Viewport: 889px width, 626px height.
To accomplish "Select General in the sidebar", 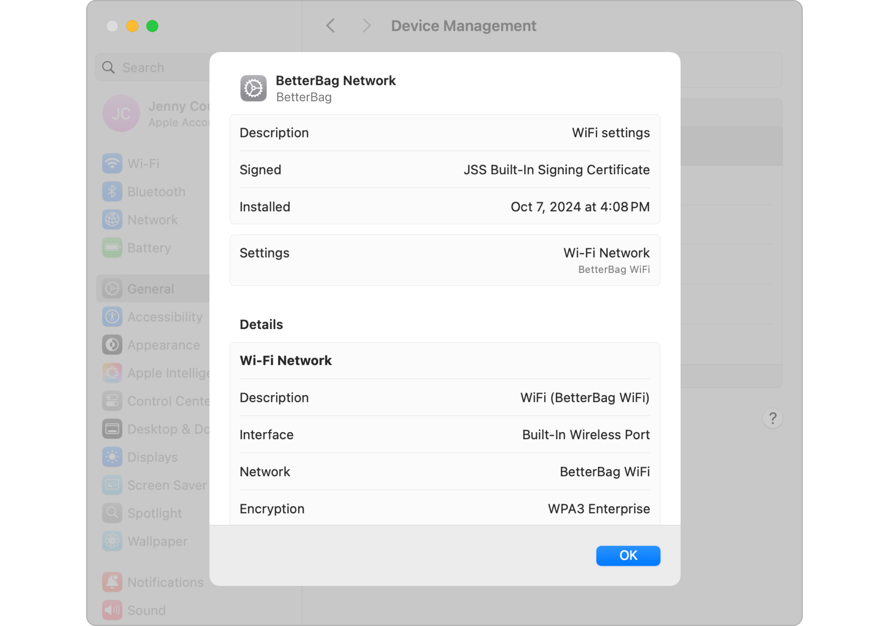I will click(x=151, y=289).
